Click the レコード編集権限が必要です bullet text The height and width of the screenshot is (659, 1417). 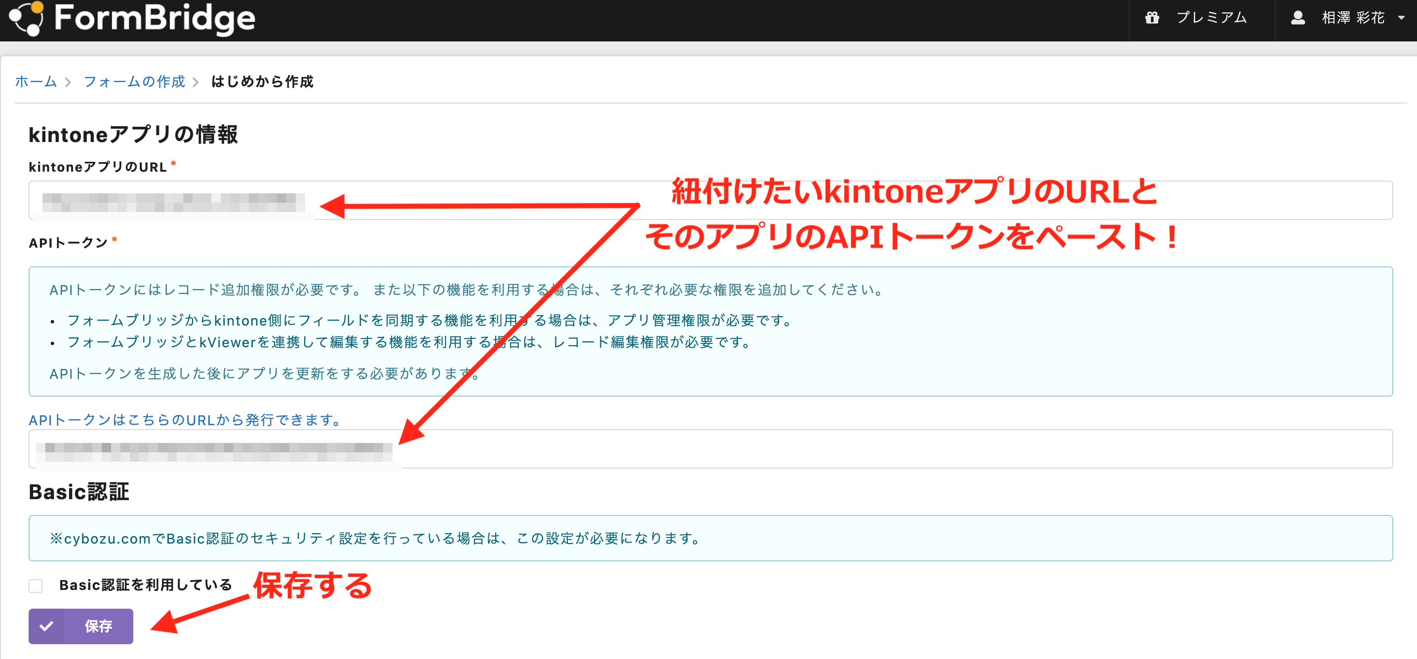tap(410, 342)
